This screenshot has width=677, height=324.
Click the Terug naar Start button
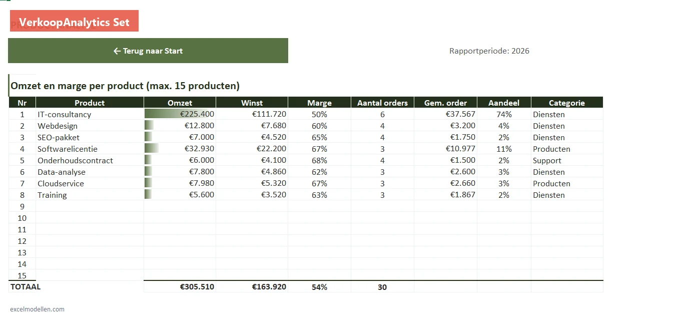pyautogui.click(x=148, y=51)
